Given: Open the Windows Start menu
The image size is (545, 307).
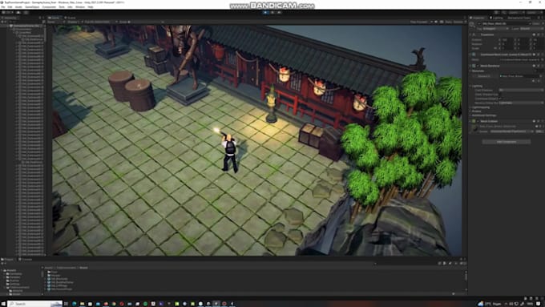Looking at the screenshot, I should click(3, 304).
